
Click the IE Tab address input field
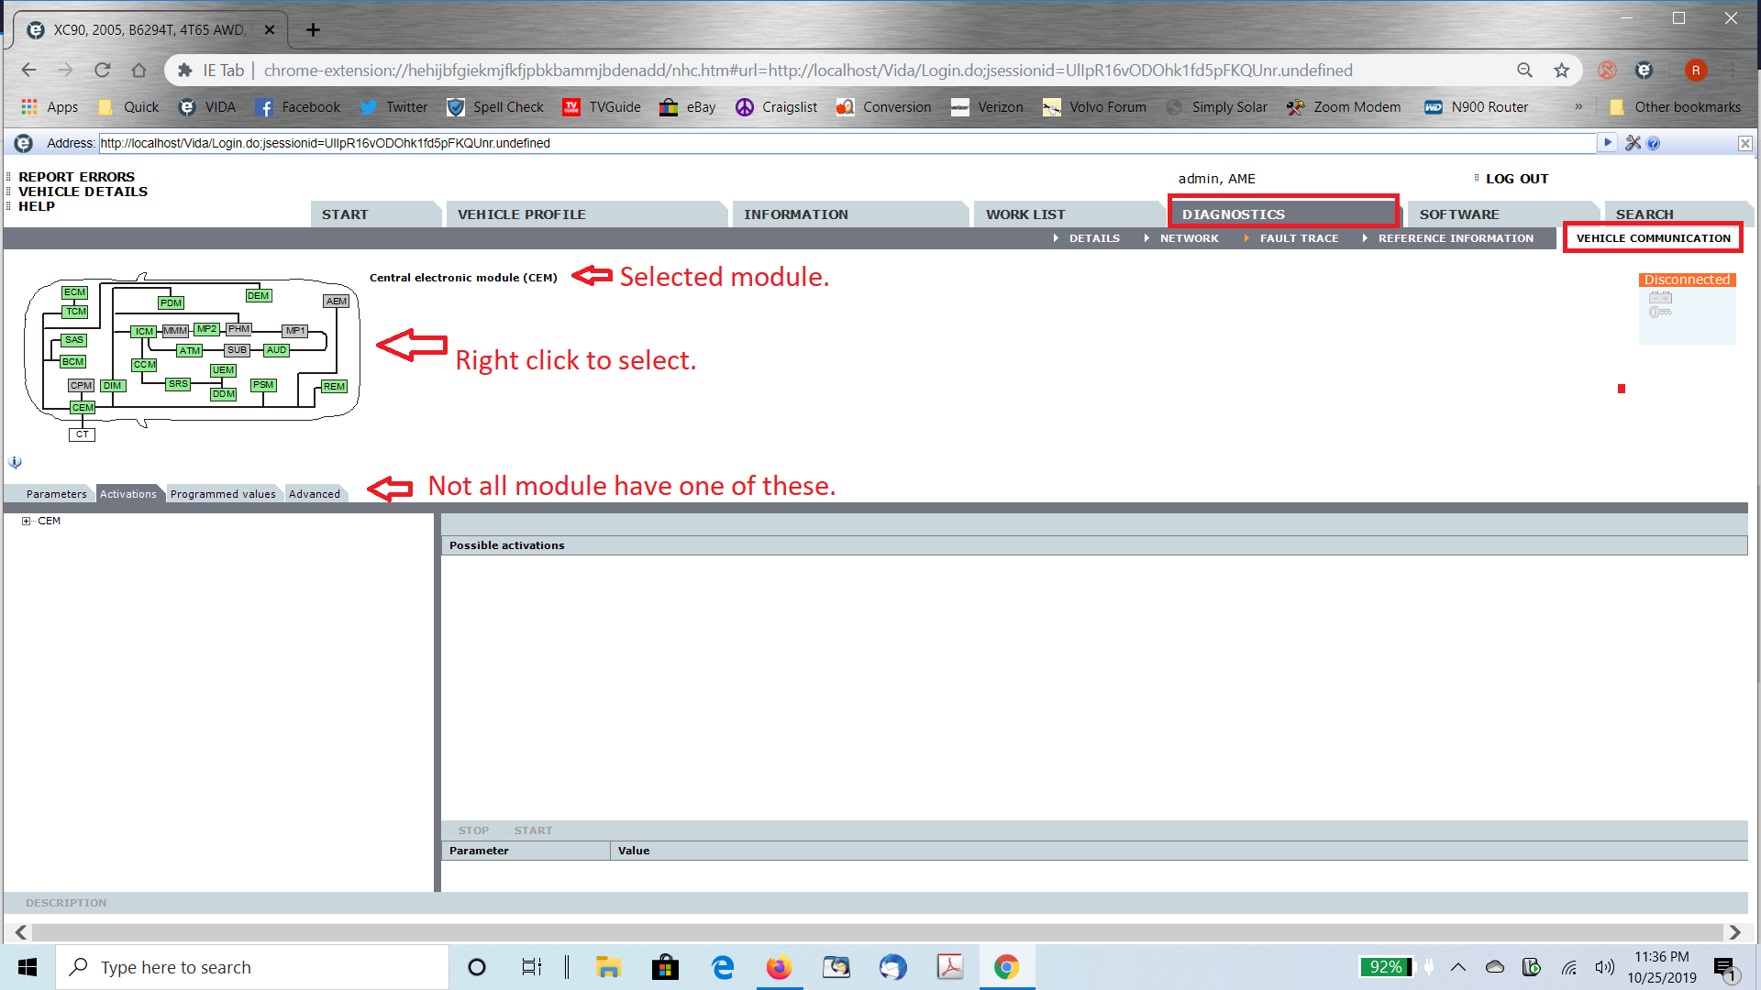[844, 143]
